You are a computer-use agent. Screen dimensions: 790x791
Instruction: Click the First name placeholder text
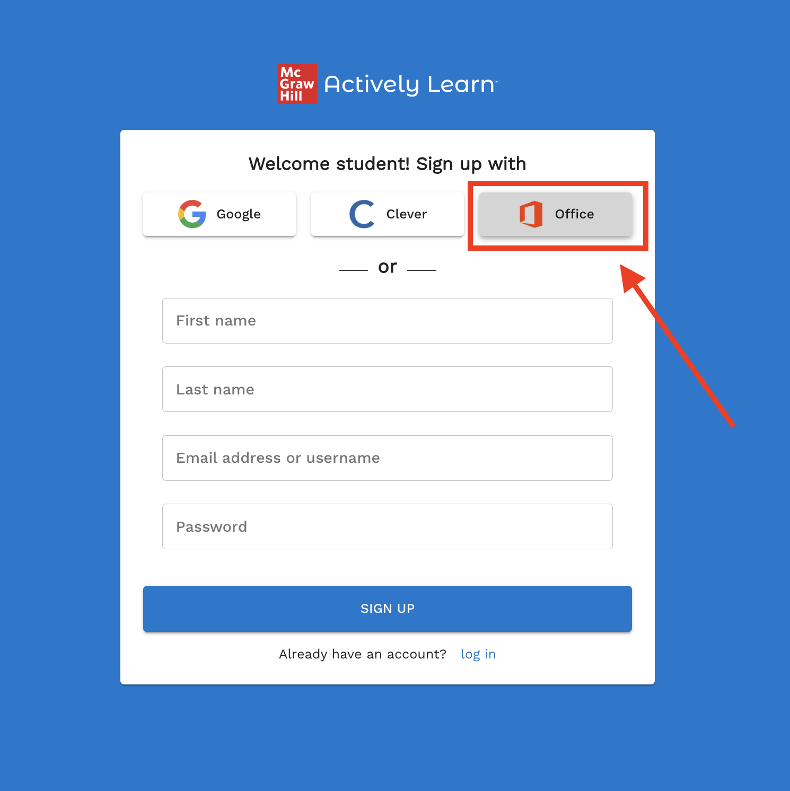[216, 321]
